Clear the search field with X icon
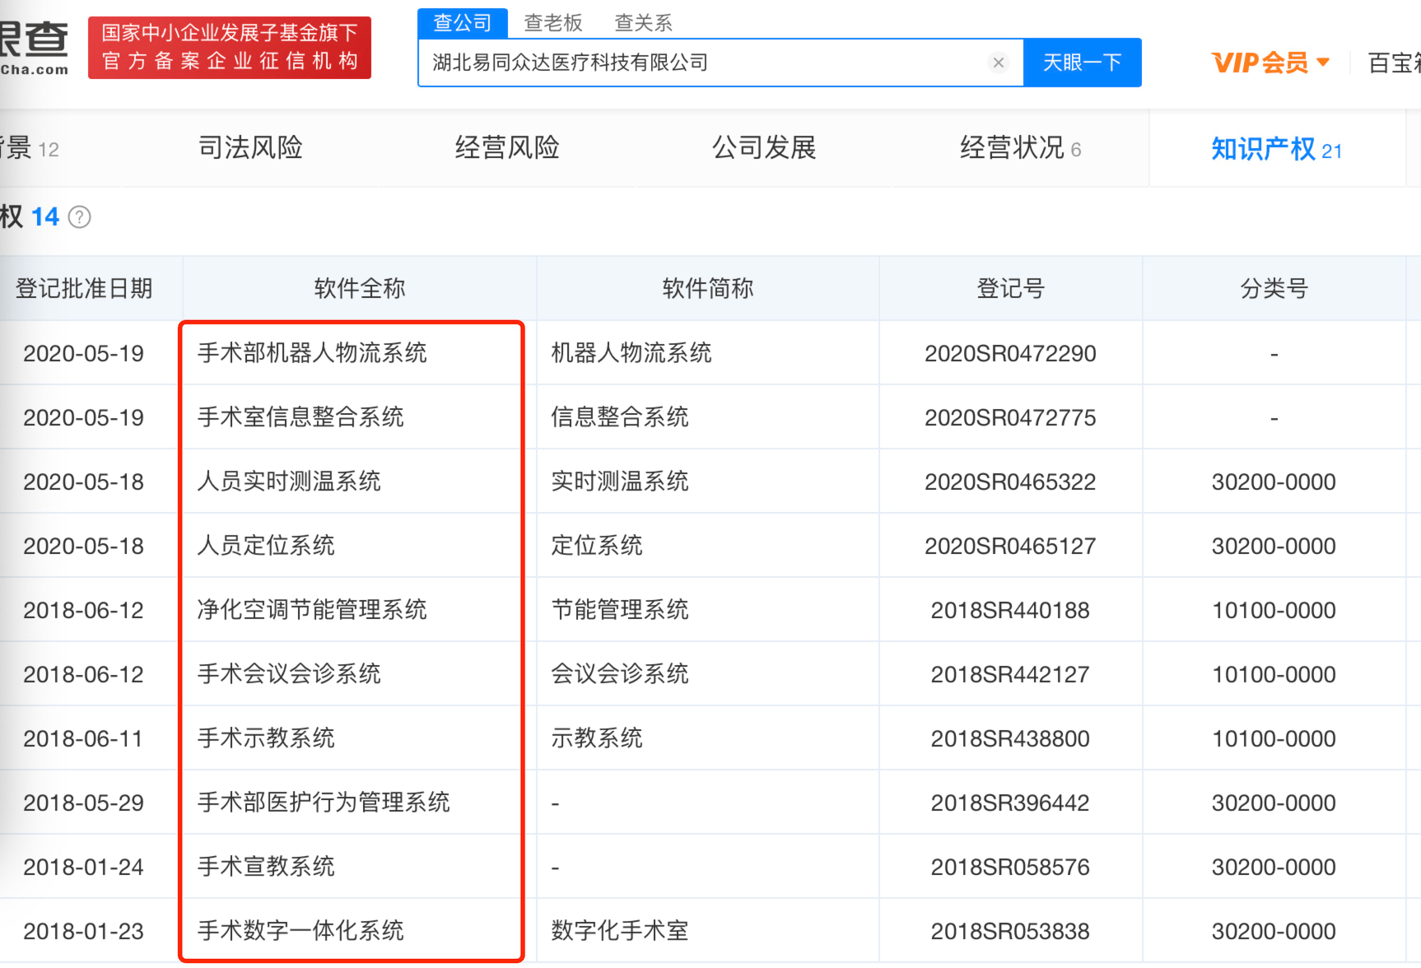 coord(998,63)
